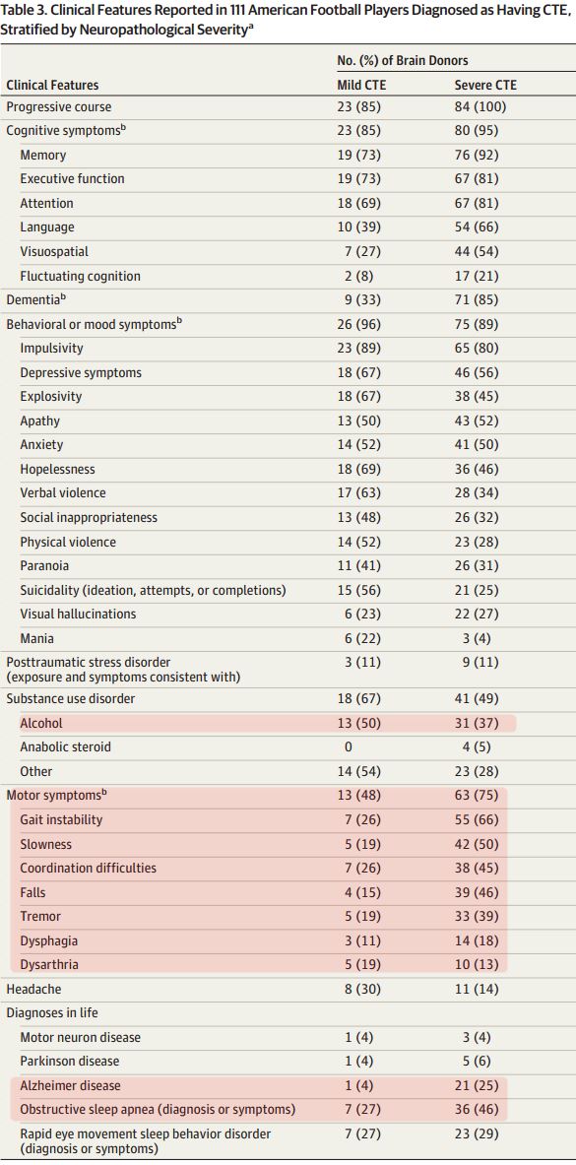
Task: Click Obstructive sleep apnea row text
Action: pos(158,1110)
